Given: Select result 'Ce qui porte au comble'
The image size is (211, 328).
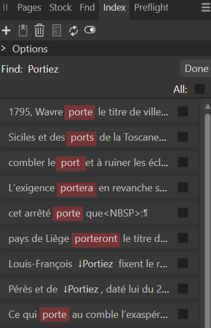Looking at the screenshot, I should point(99,314).
